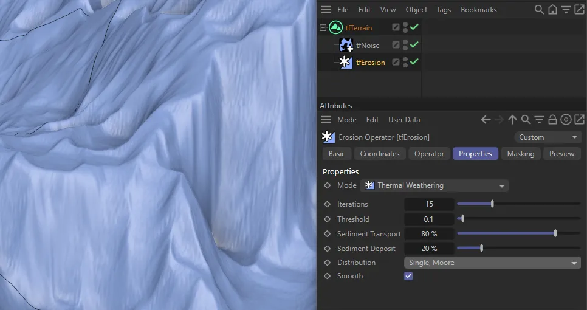Open the Bookmarks menu
This screenshot has width=587, height=310.
tap(478, 9)
